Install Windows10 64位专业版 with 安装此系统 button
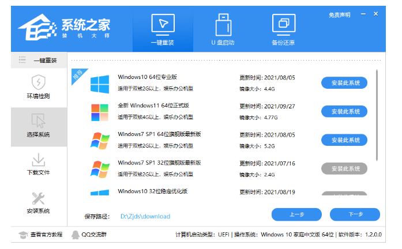The width and height of the screenshot is (402, 249). click(344, 83)
